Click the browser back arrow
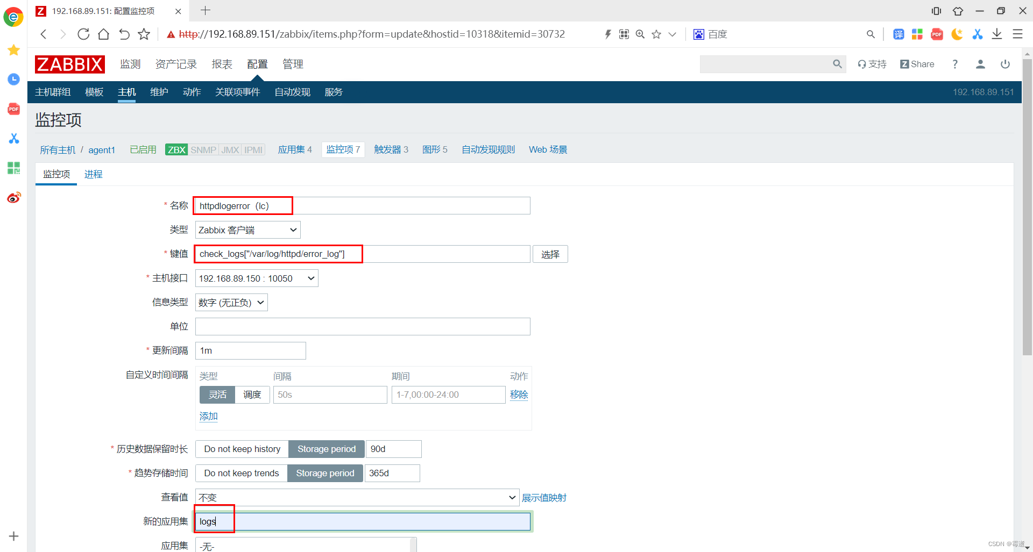The width and height of the screenshot is (1033, 552). (x=44, y=34)
